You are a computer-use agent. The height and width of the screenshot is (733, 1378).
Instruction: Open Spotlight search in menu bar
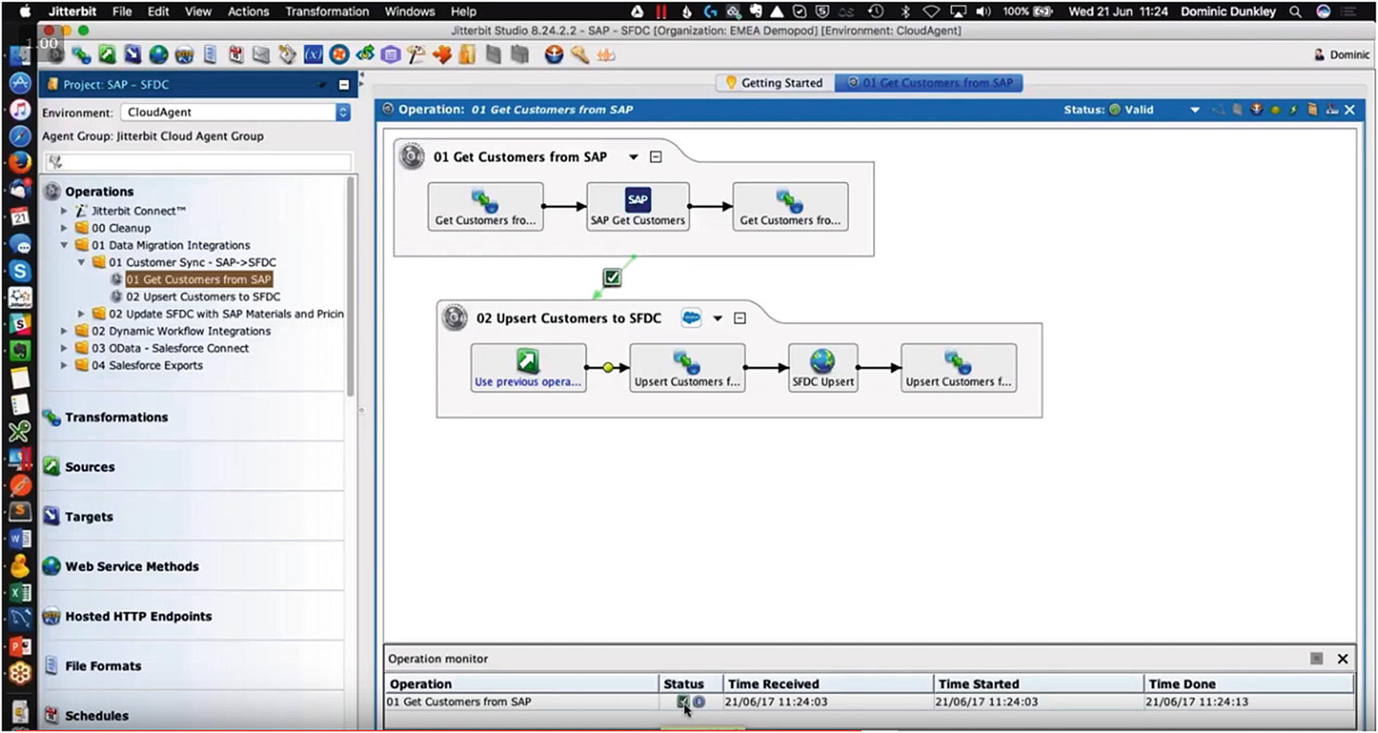(x=1295, y=11)
